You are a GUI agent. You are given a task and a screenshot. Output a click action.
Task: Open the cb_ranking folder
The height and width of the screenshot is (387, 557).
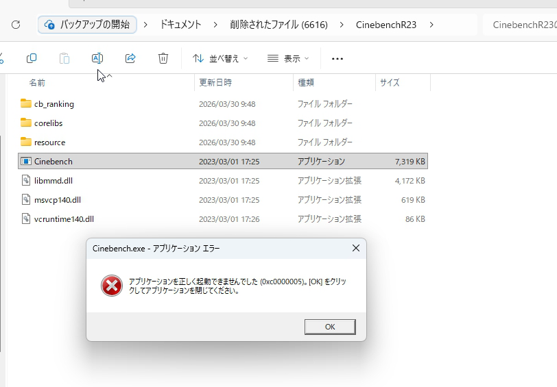[x=54, y=104]
